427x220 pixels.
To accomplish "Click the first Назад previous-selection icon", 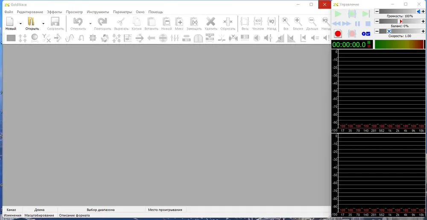I will (272, 22).
